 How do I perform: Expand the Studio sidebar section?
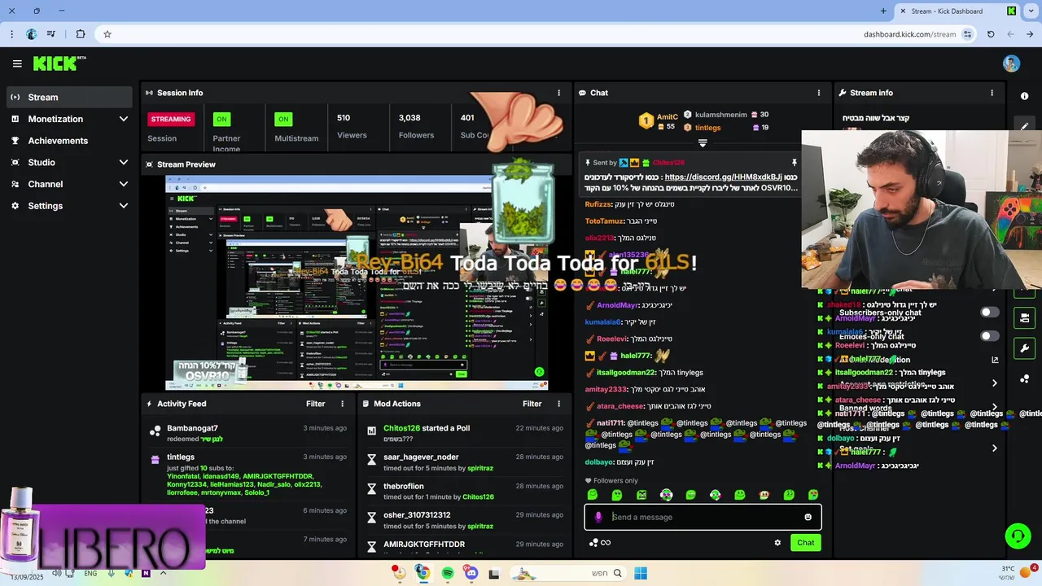point(124,163)
